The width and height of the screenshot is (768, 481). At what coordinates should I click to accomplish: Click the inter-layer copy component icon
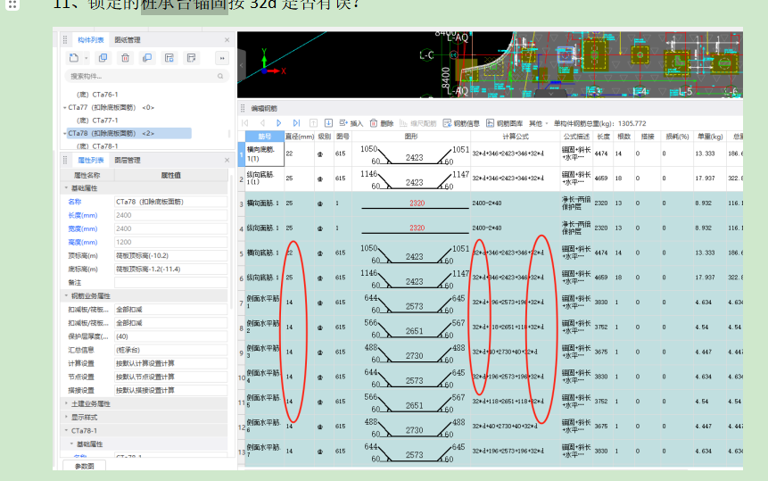(x=147, y=58)
